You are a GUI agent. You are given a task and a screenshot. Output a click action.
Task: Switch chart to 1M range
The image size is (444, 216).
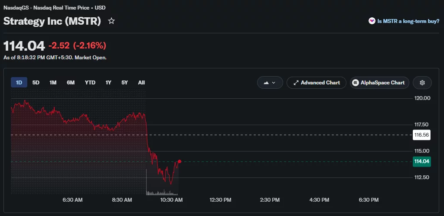53,83
